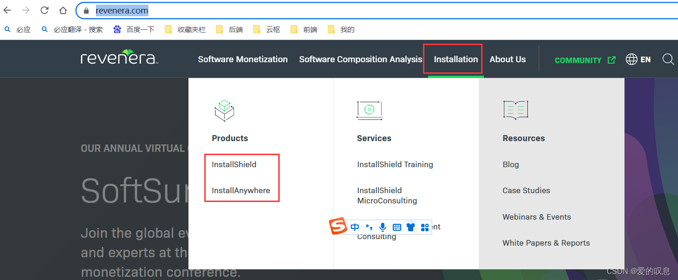Click the globe language icon
Image resolution: width=678 pixels, height=280 pixels.
tap(631, 59)
